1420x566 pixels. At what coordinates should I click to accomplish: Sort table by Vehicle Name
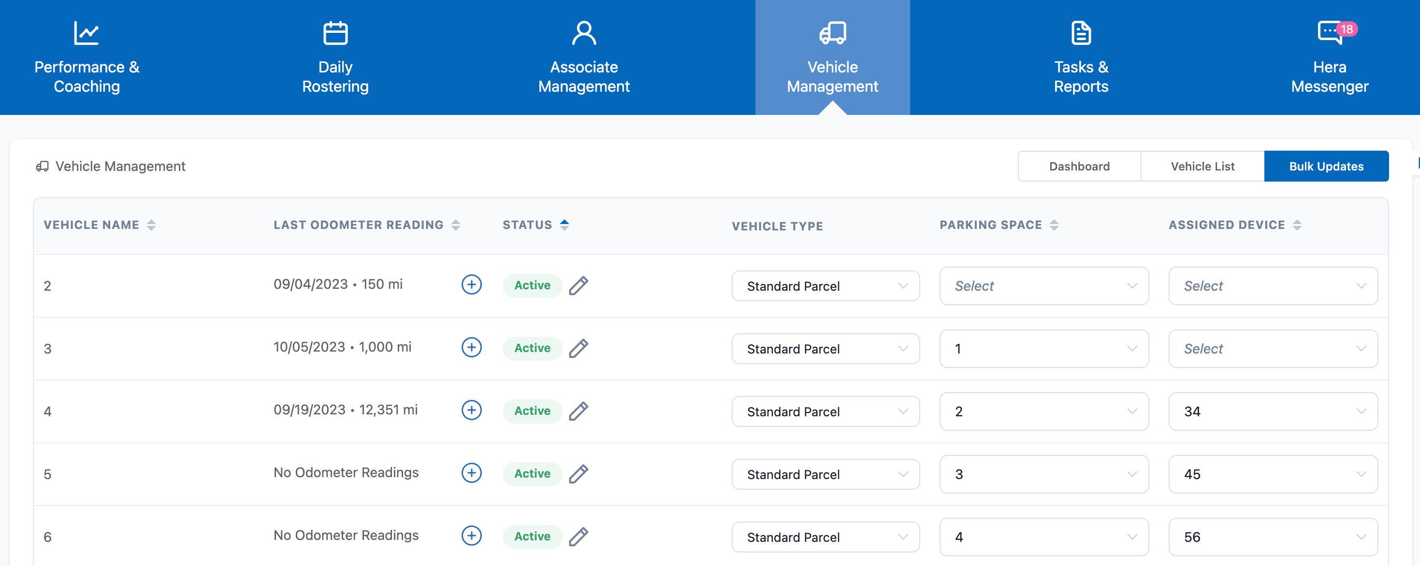151,225
